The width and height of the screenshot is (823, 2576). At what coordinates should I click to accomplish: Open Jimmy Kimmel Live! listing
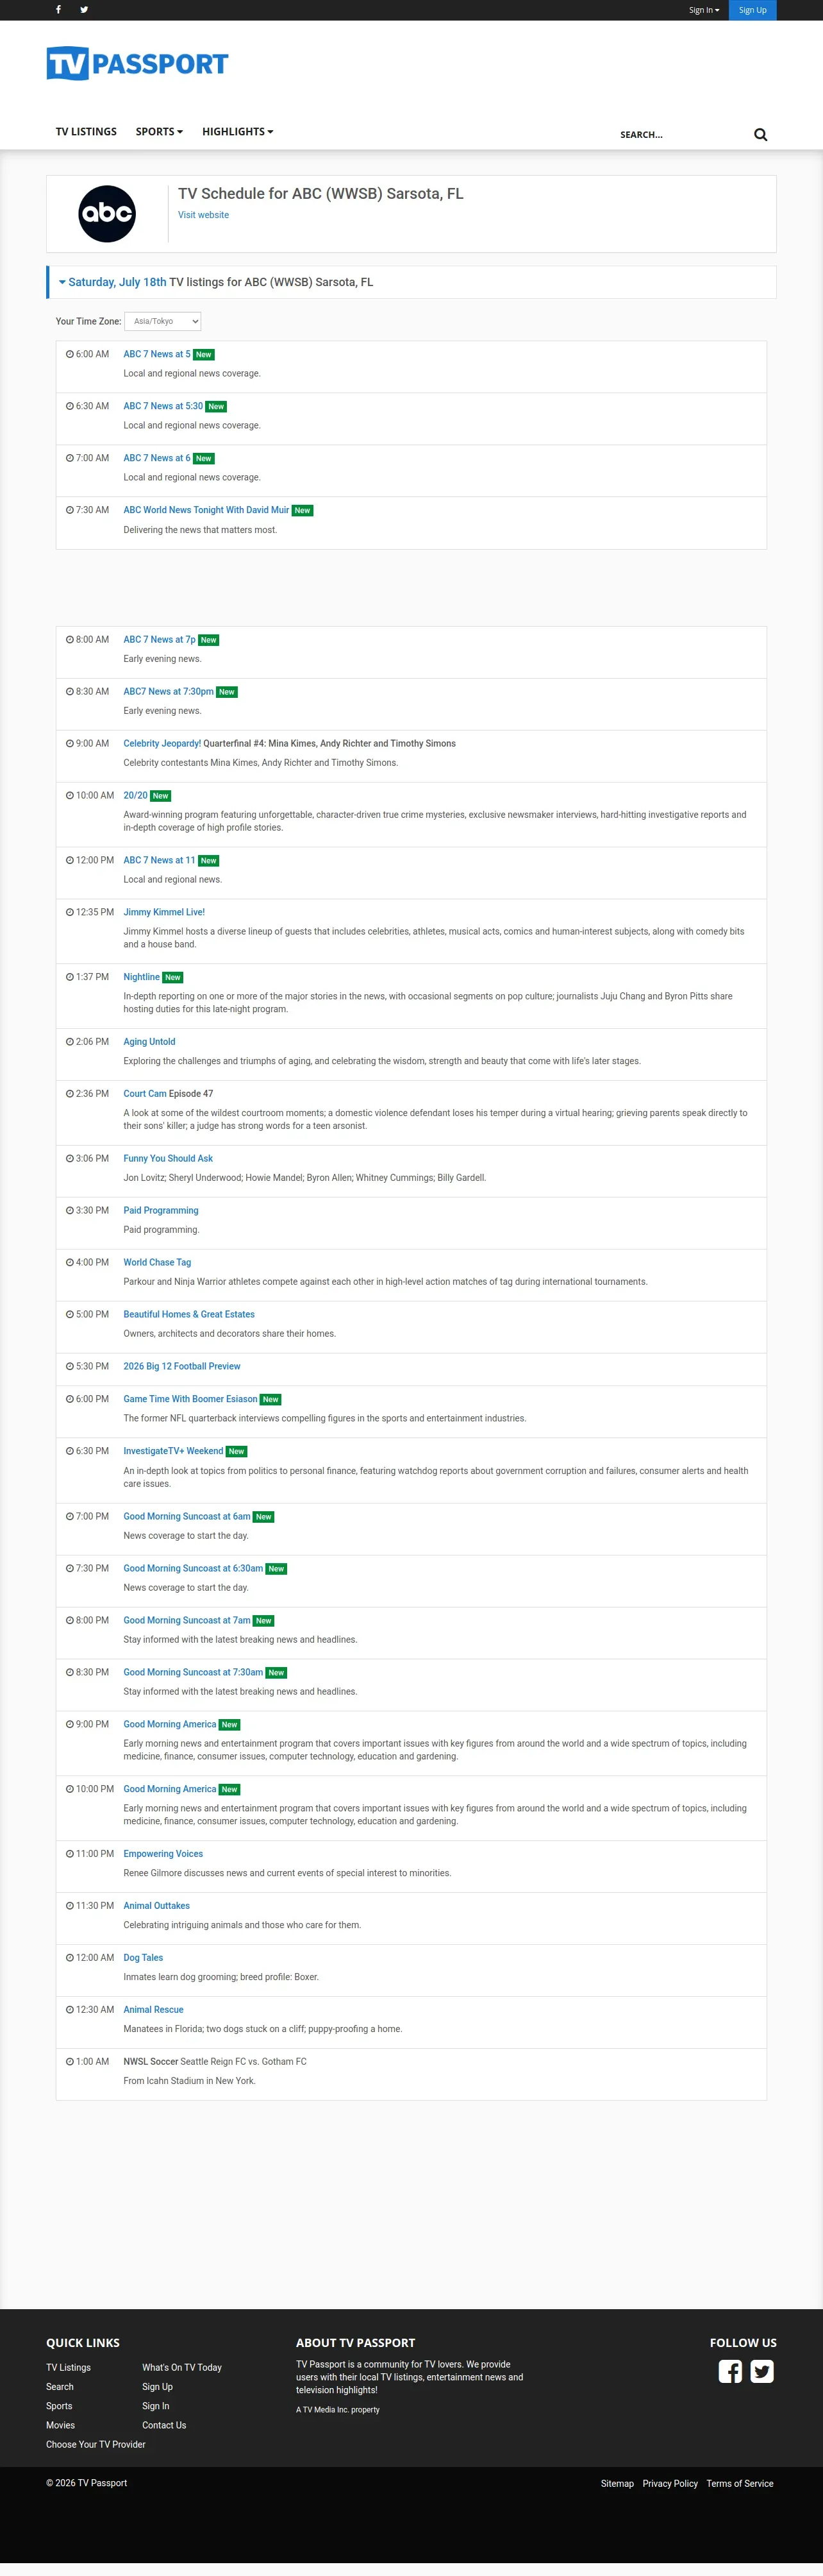(x=164, y=912)
